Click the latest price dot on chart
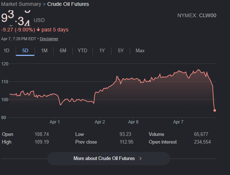Image resolution: width=230 pixels, height=175 pixels. [215, 110]
